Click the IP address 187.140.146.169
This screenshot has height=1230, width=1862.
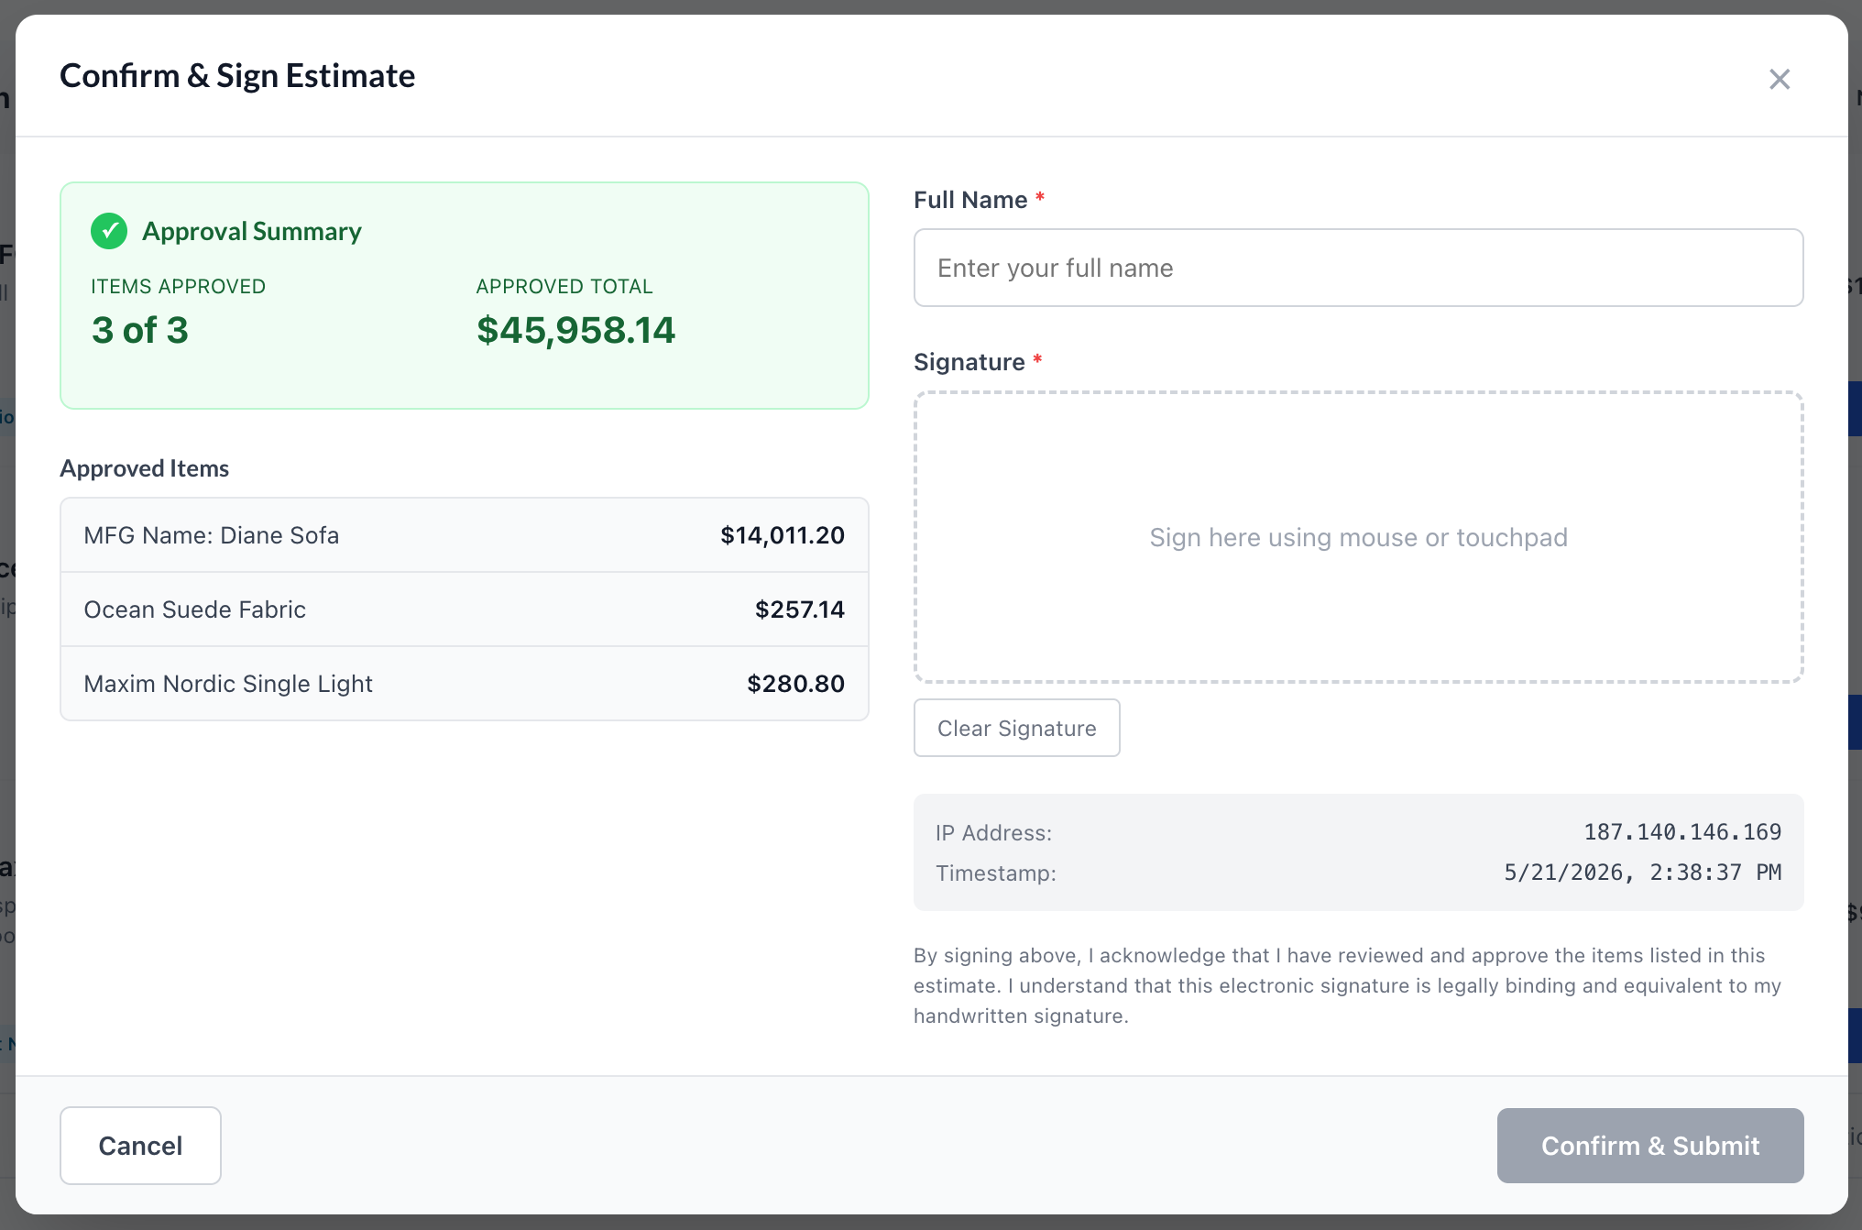(1682, 832)
